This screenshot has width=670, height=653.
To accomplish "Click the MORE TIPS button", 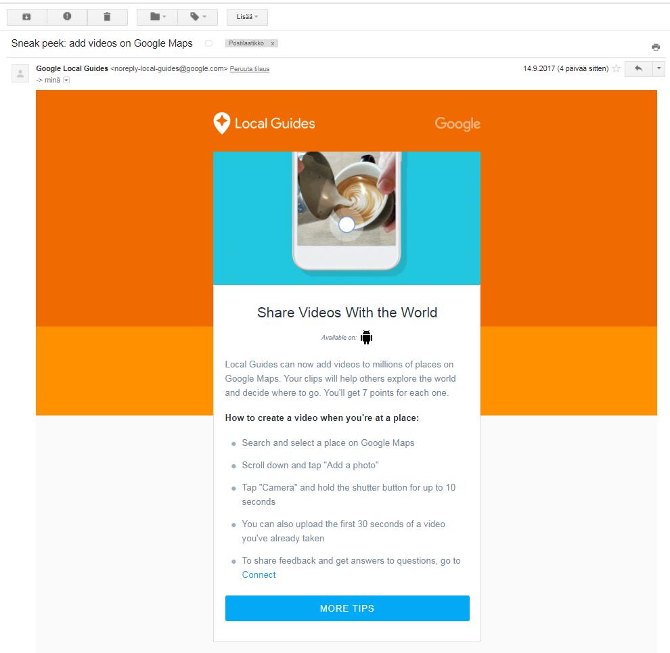I will (347, 608).
